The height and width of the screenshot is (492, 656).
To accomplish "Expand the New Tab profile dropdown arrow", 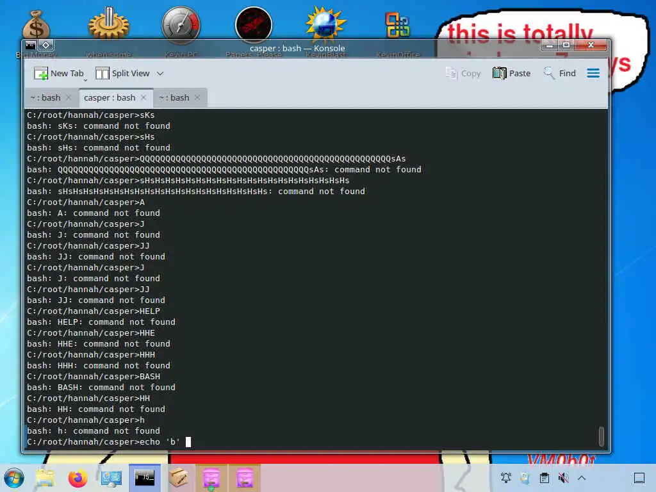I will pos(85,79).
